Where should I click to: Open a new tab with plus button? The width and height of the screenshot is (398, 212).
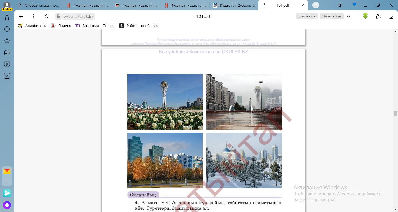(x=316, y=5)
